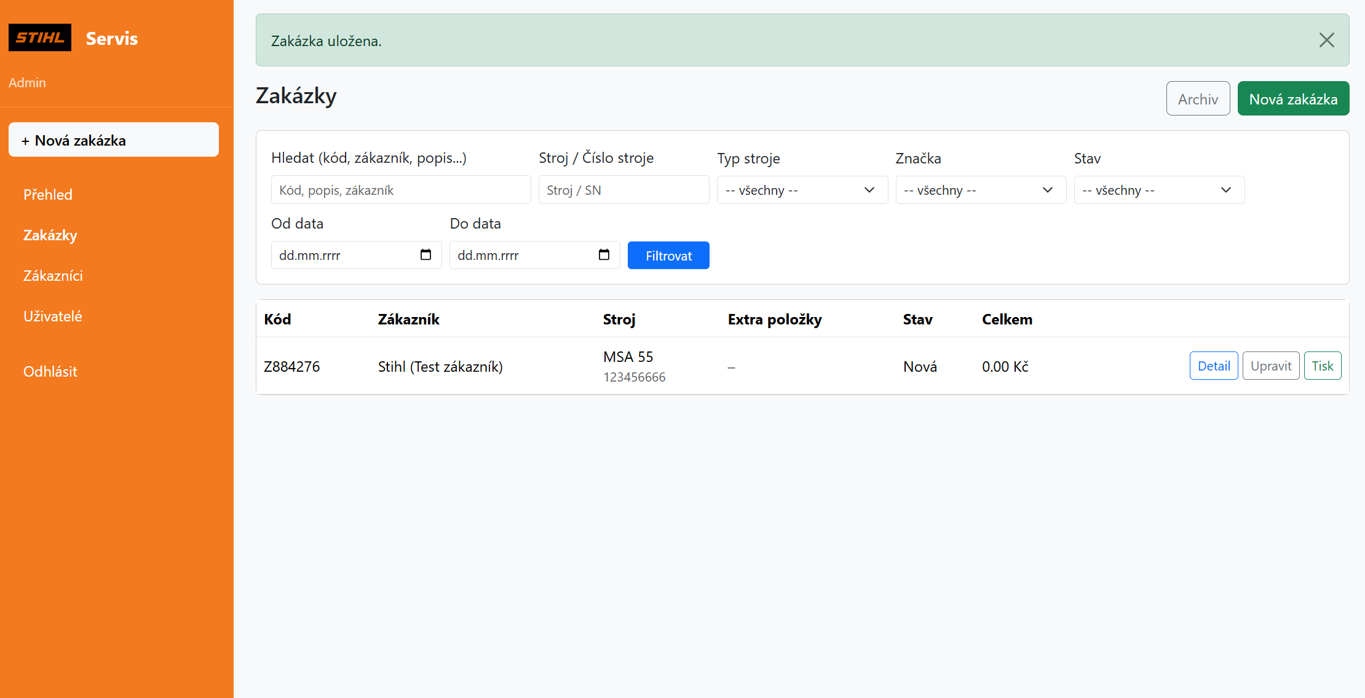Open calendar picker for Od data
The height and width of the screenshot is (698, 1365).
(425, 255)
